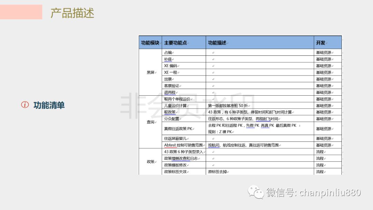Image resolution: width=373 pixels, height=210 pixels.
Task: Click the 功能模块 table header
Action: 150,43
